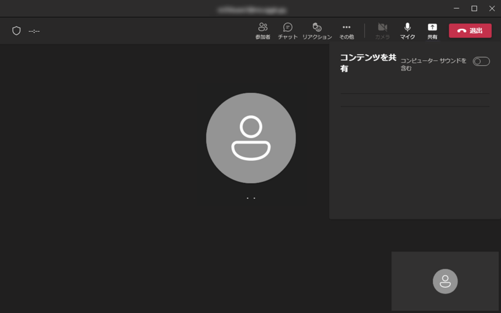Close the meeting window
This screenshot has width=501, height=313.
pyautogui.click(x=492, y=8)
